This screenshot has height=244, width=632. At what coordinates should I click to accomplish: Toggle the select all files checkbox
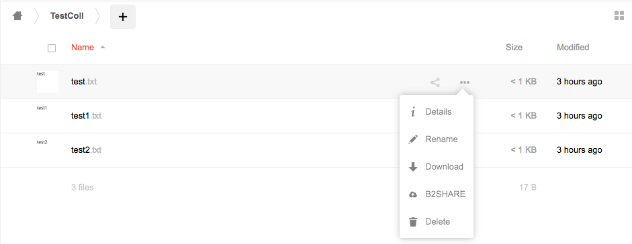click(52, 48)
